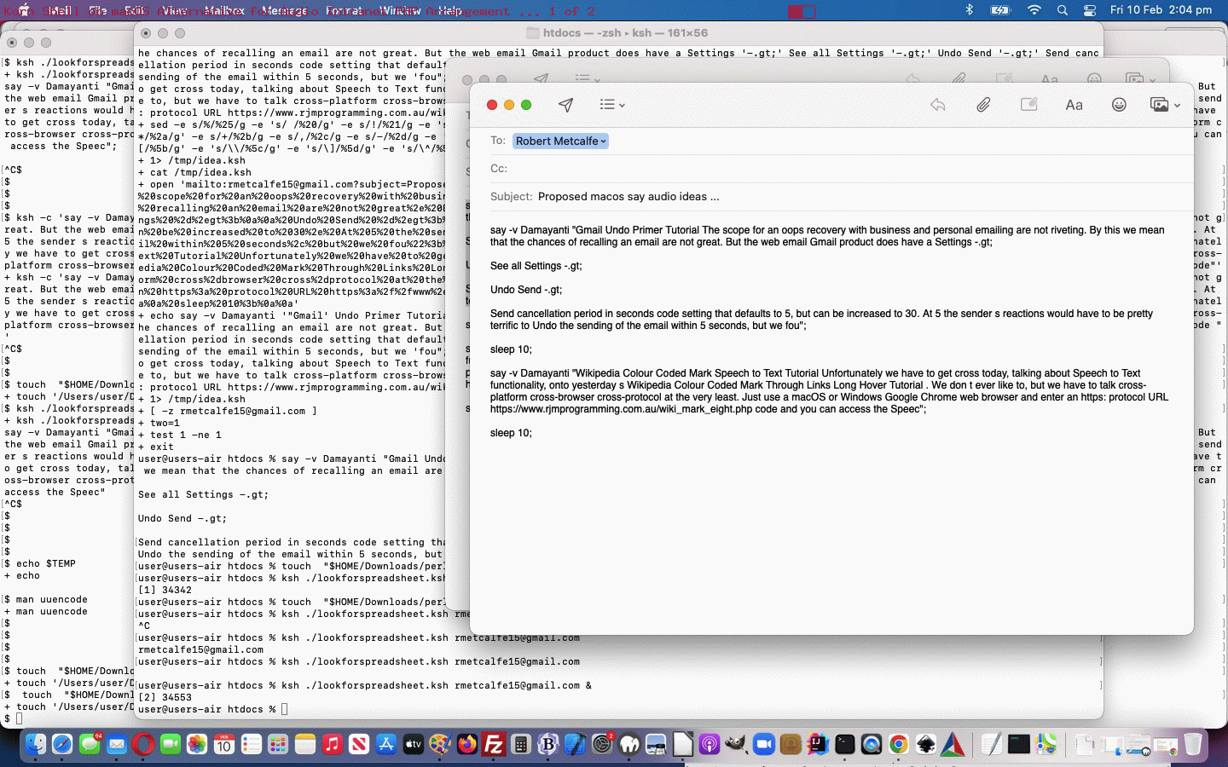Viewport: 1228px width, 767px height.
Task: Show format bar with the Aa icon
Action: [1074, 105]
